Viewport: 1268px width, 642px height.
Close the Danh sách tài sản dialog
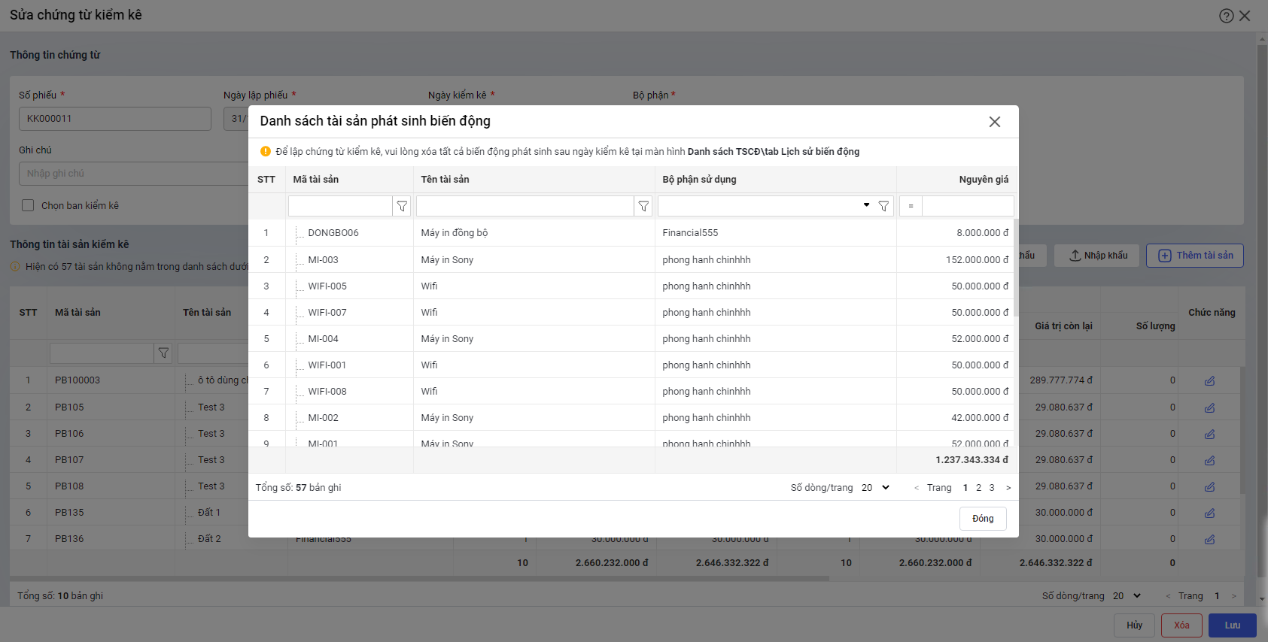coord(994,122)
